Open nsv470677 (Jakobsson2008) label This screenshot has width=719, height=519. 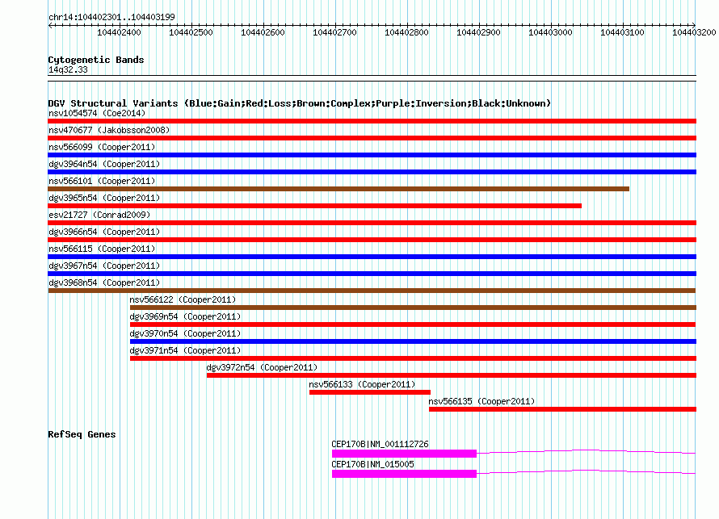point(109,130)
